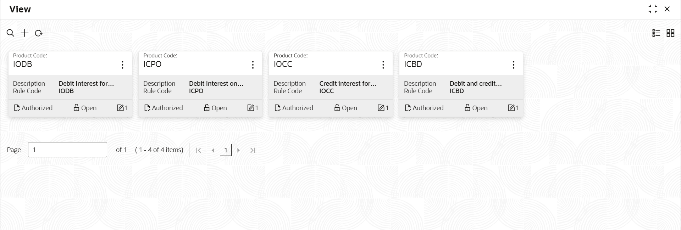Click the Open lock icon on ICPO card
Screen dimensions: 681x230
pos(207,108)
